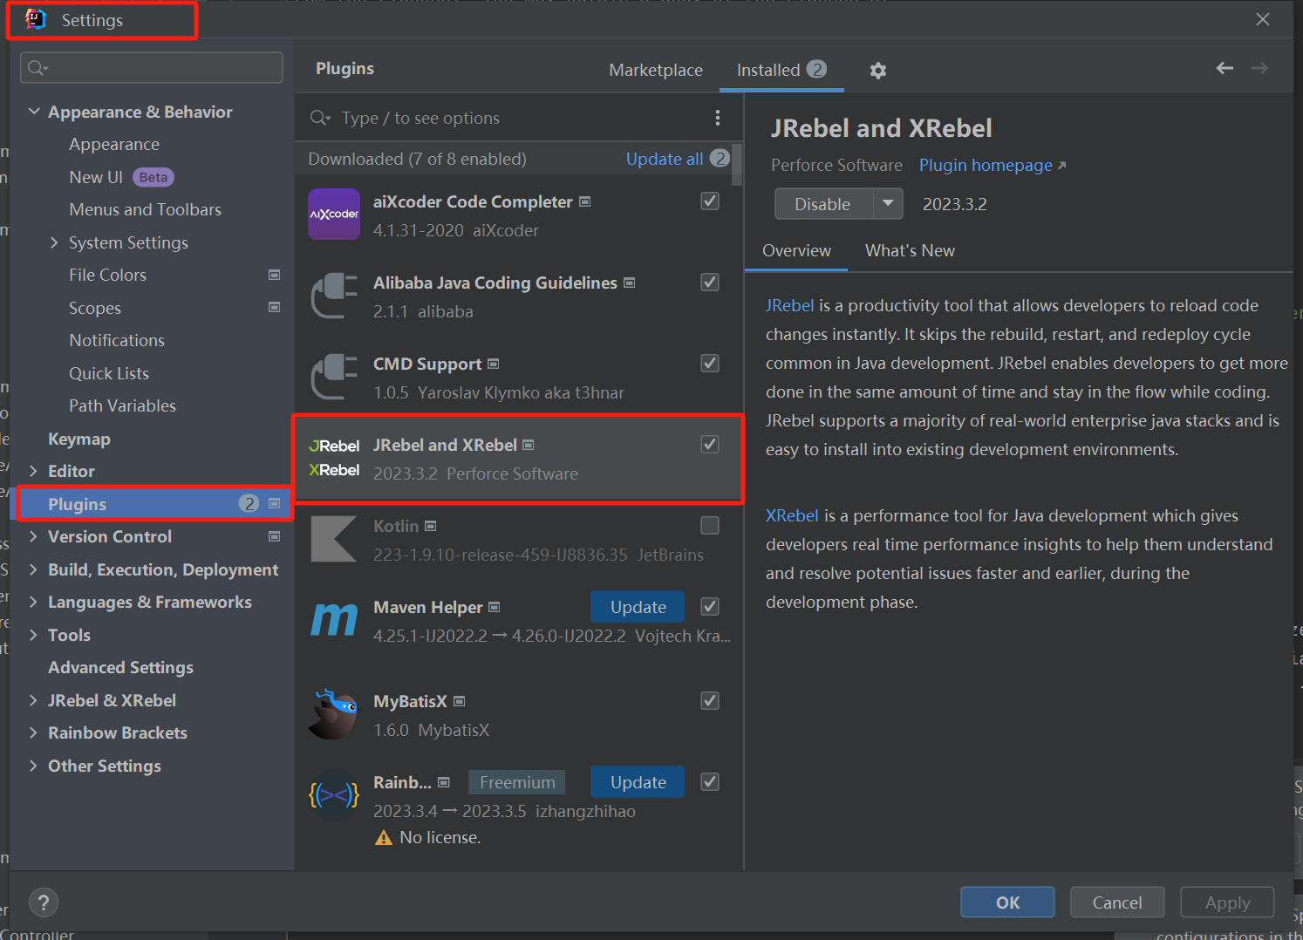1303x940 pixels.
Task: Click the Maven Helper m logo icon
Action: 334,620
